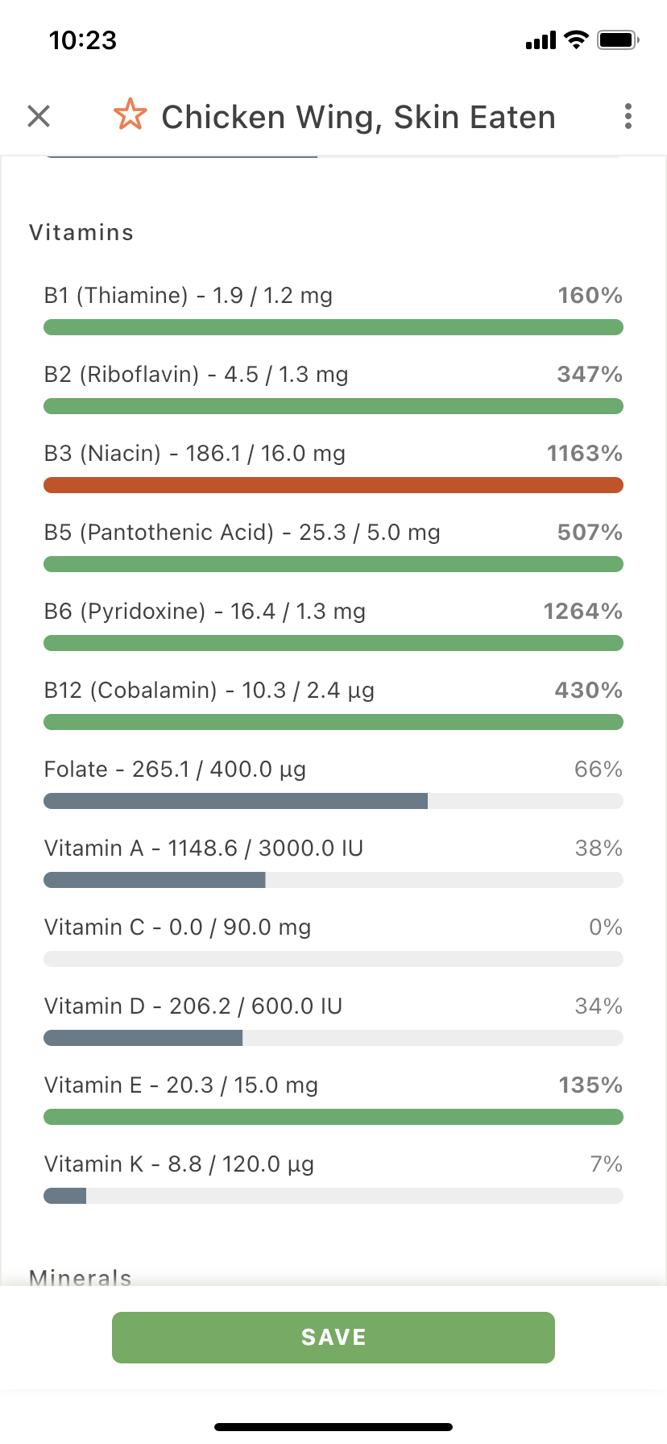
Task: Select the Vitamin A progress bar
Action: [x=333, y=880]
